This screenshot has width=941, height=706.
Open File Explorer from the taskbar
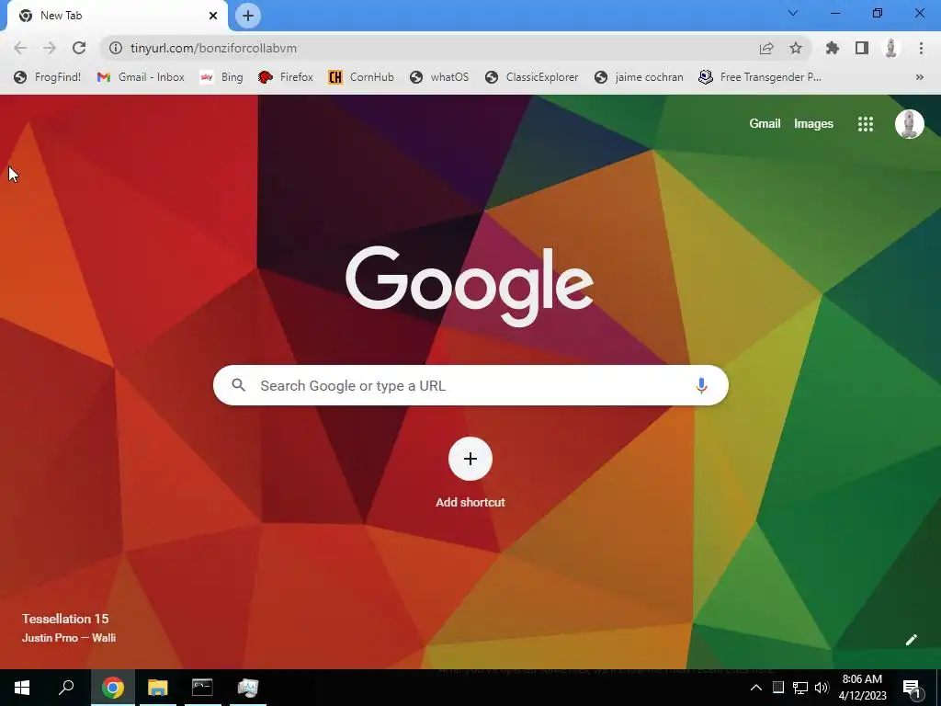(x=158, y=688)
